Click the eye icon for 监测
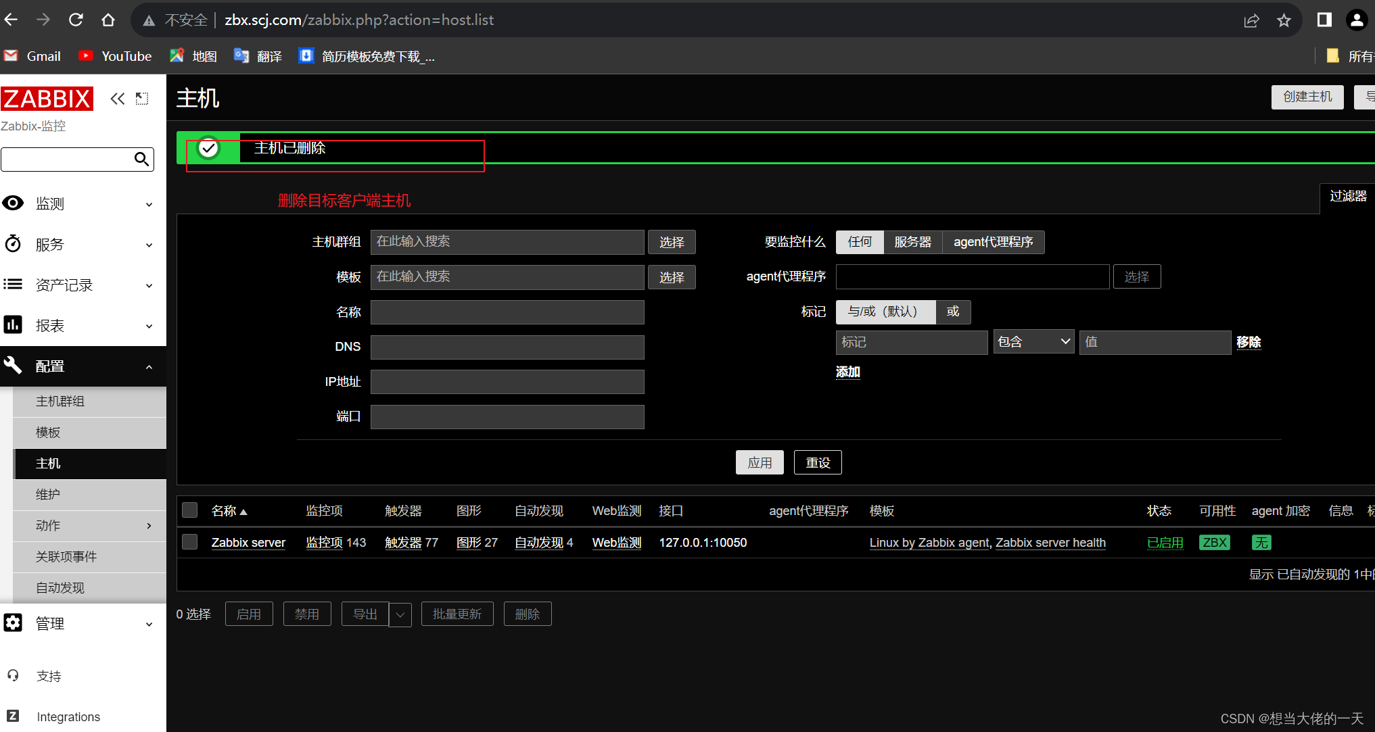Screen dimensions: 1375x732 (13, 203)
